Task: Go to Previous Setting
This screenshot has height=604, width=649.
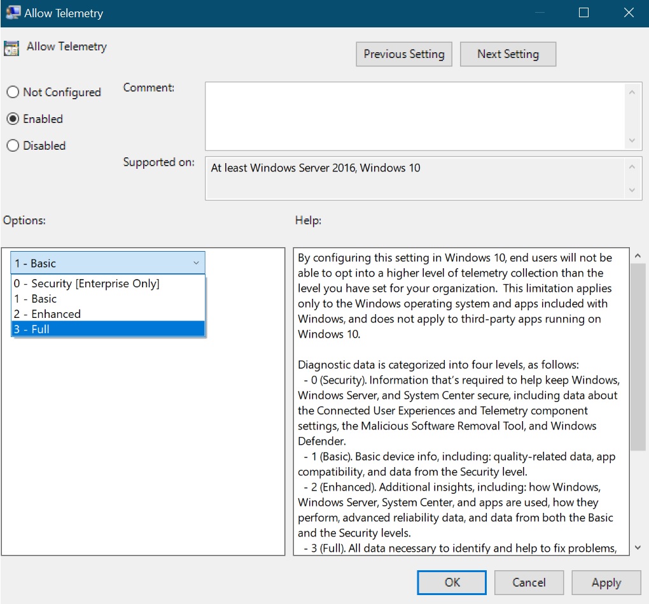Action: coord(404,54)
